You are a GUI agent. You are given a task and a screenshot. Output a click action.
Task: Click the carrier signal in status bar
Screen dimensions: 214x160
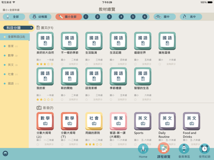(8, 2)
